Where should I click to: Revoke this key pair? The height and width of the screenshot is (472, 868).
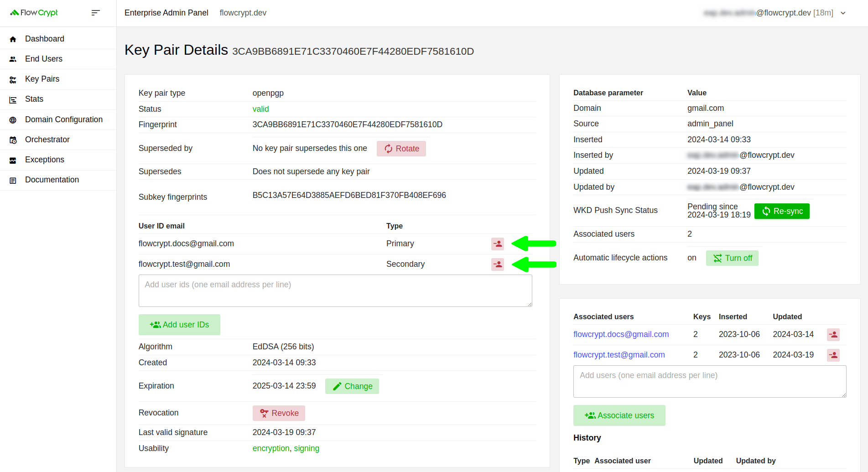pyautogui.click(x=279, y=413)
